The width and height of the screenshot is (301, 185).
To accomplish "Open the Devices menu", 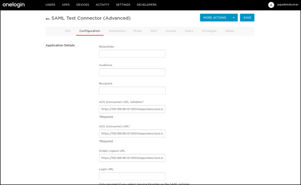I will [x=82, y=4].
